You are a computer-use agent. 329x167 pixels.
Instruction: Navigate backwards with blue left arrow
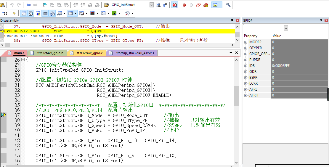[28, 5]
